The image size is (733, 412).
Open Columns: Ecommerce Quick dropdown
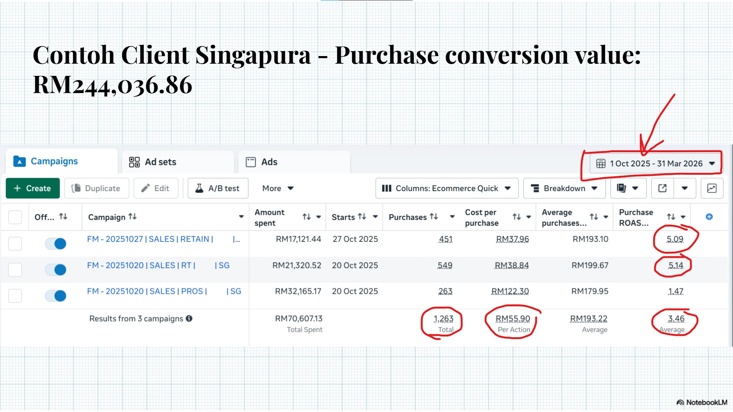(447, 188)
